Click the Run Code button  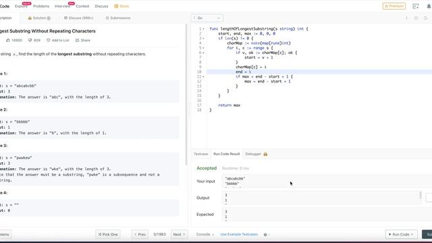[401, 234]
